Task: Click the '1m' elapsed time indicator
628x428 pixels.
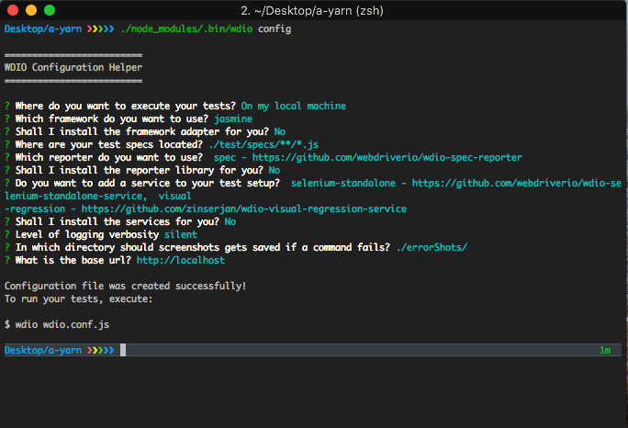Action: click(x=605, y=350)
